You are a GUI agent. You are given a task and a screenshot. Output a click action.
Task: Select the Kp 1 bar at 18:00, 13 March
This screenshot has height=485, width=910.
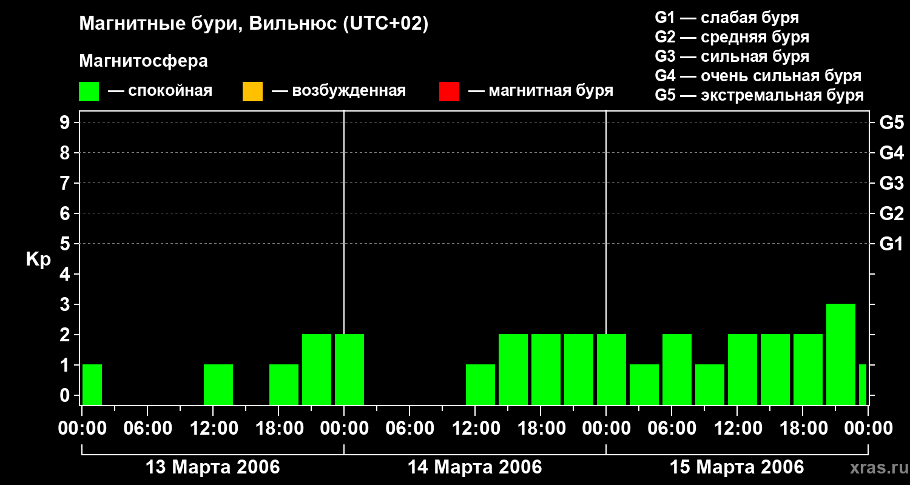(x=284, y=384)
